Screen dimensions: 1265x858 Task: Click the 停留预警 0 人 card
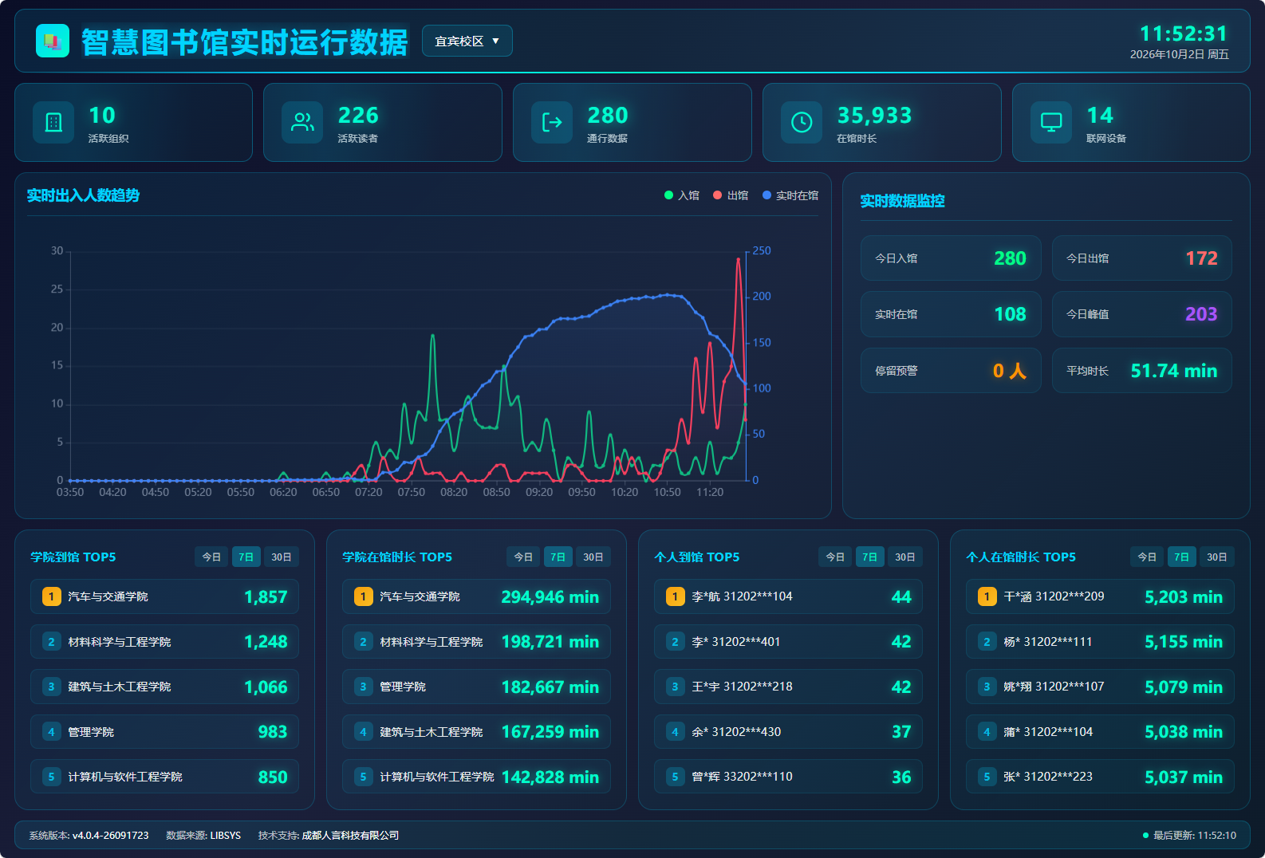(x=951, y=371)
